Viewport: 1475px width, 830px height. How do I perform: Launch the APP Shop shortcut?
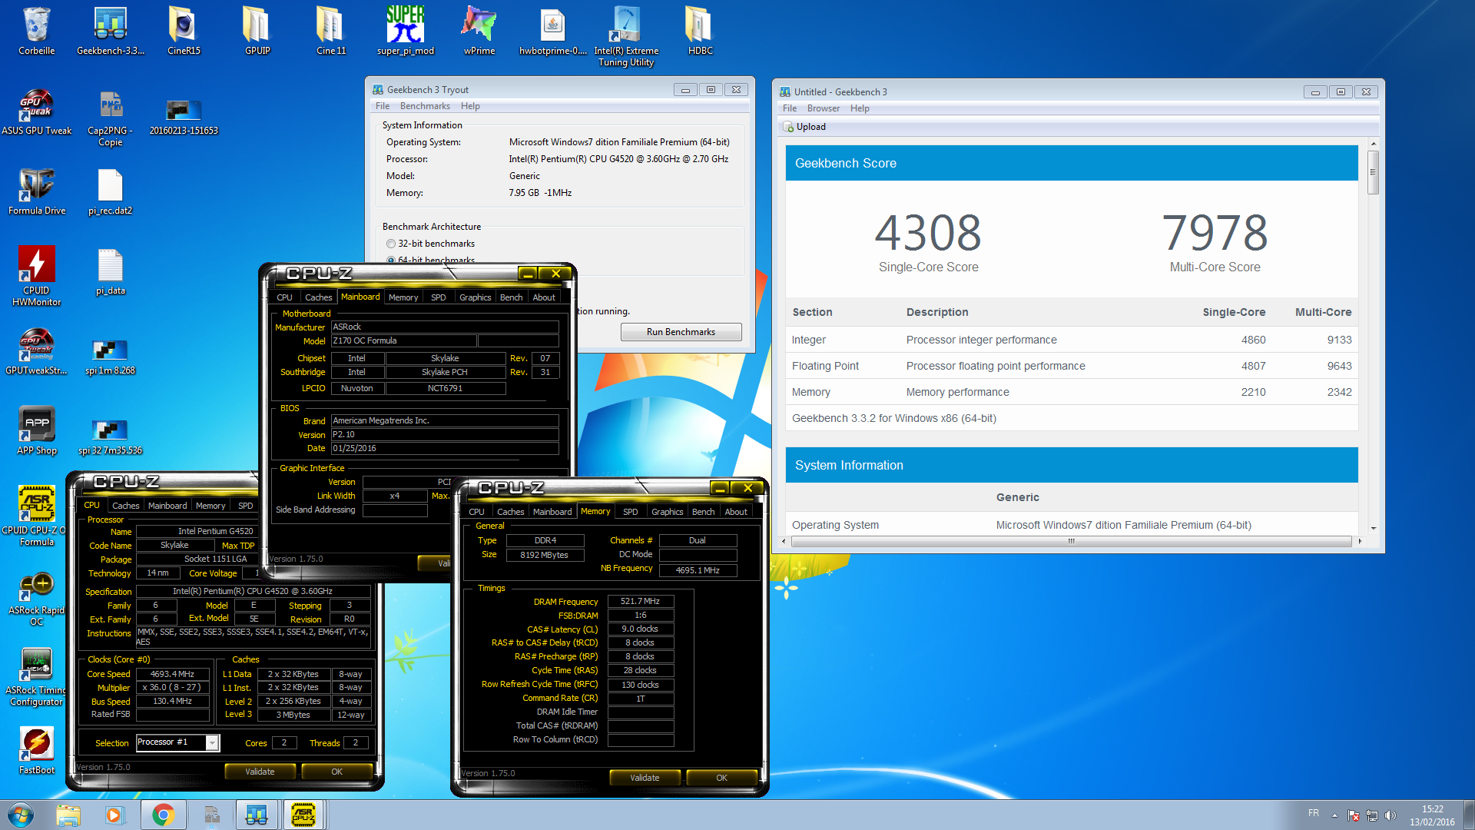(36, 431)
